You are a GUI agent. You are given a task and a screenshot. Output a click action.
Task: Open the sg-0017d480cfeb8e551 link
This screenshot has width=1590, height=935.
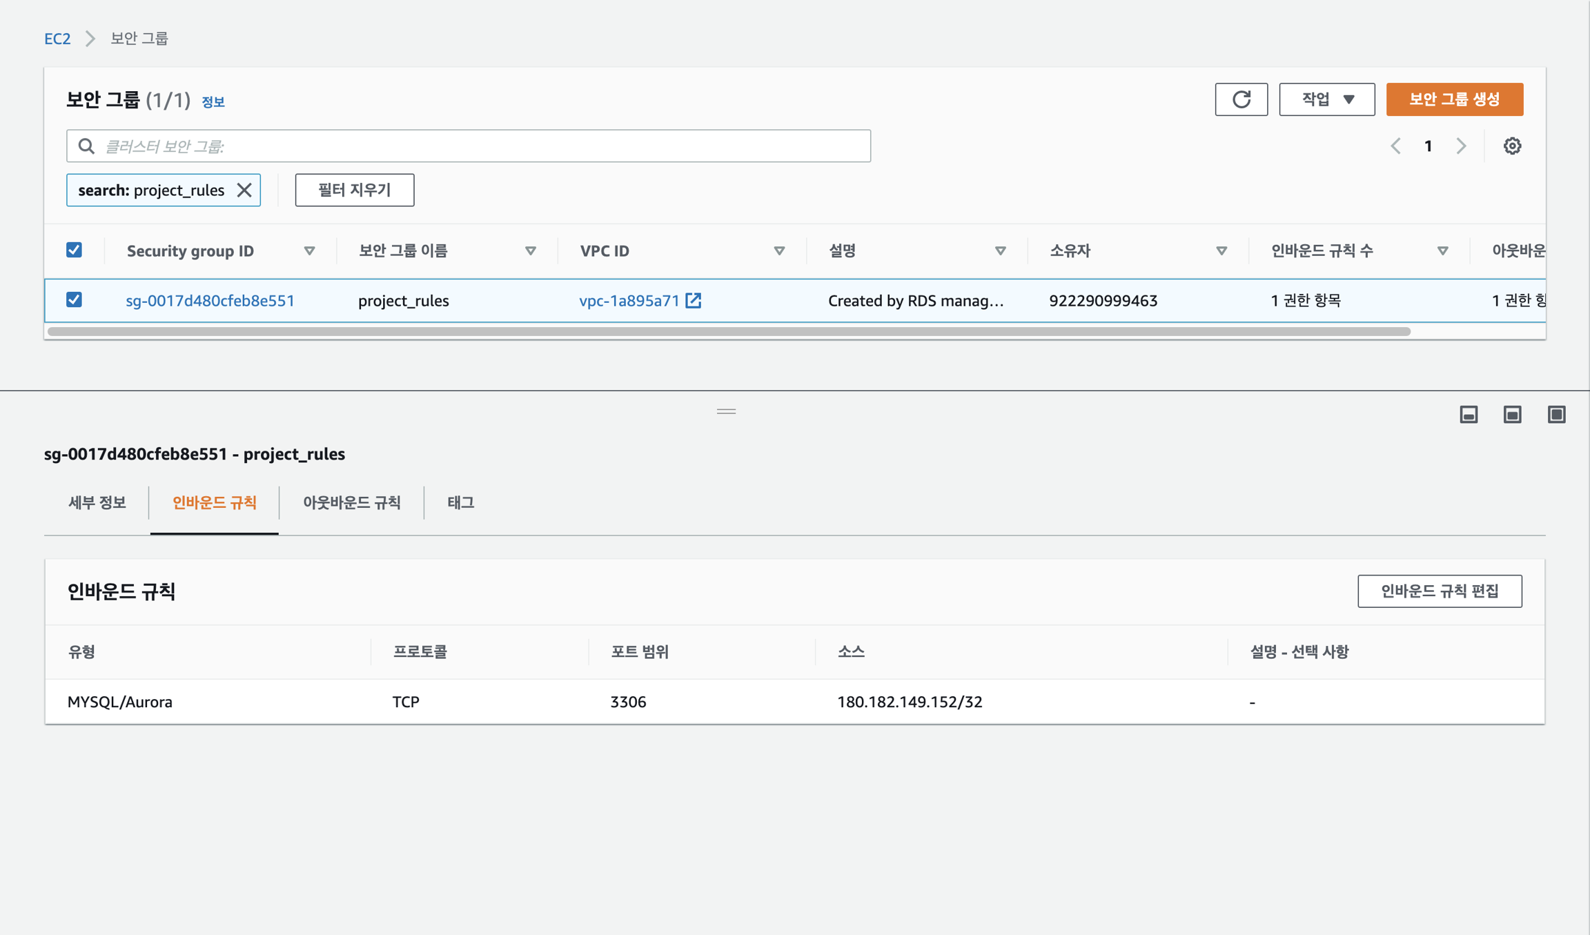coord(210,300)
